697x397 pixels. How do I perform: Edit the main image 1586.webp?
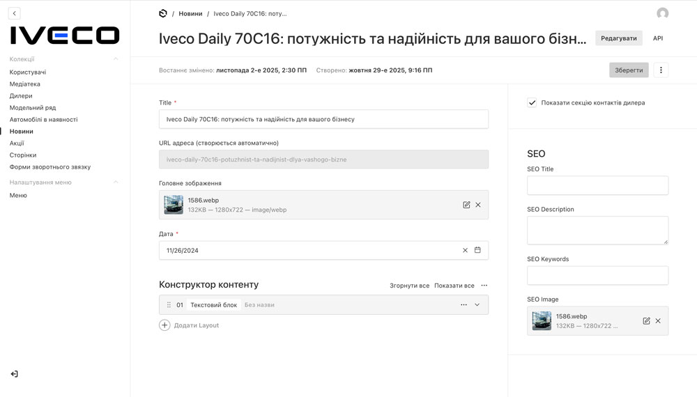pyautogui.click(x=466, y=205)
